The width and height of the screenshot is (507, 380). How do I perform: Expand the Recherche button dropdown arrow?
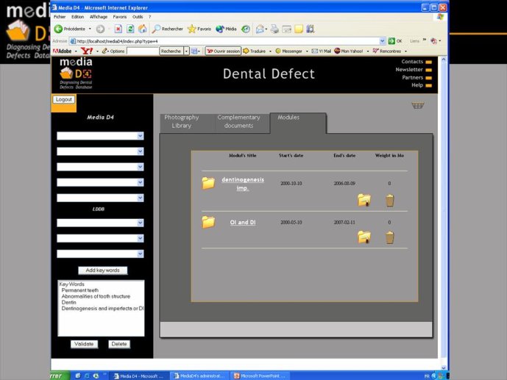coord(186,51)
